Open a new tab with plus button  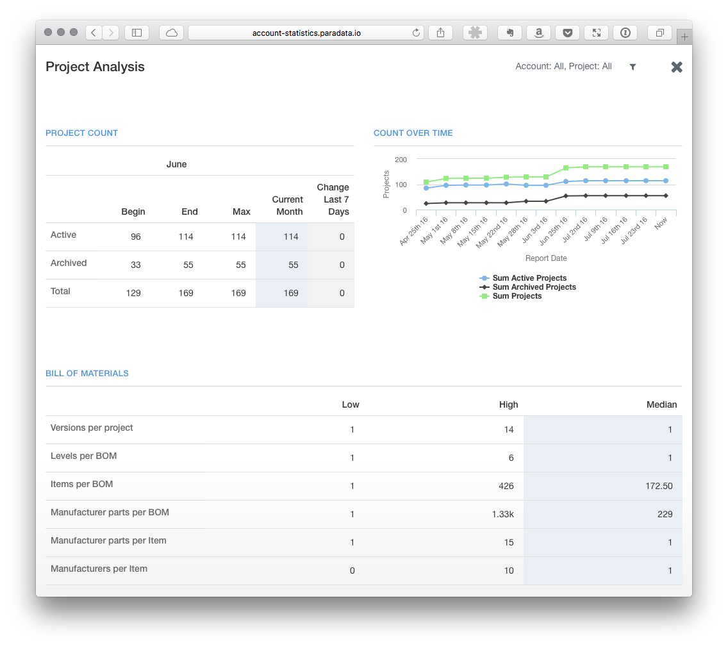[x=684, y=37]
